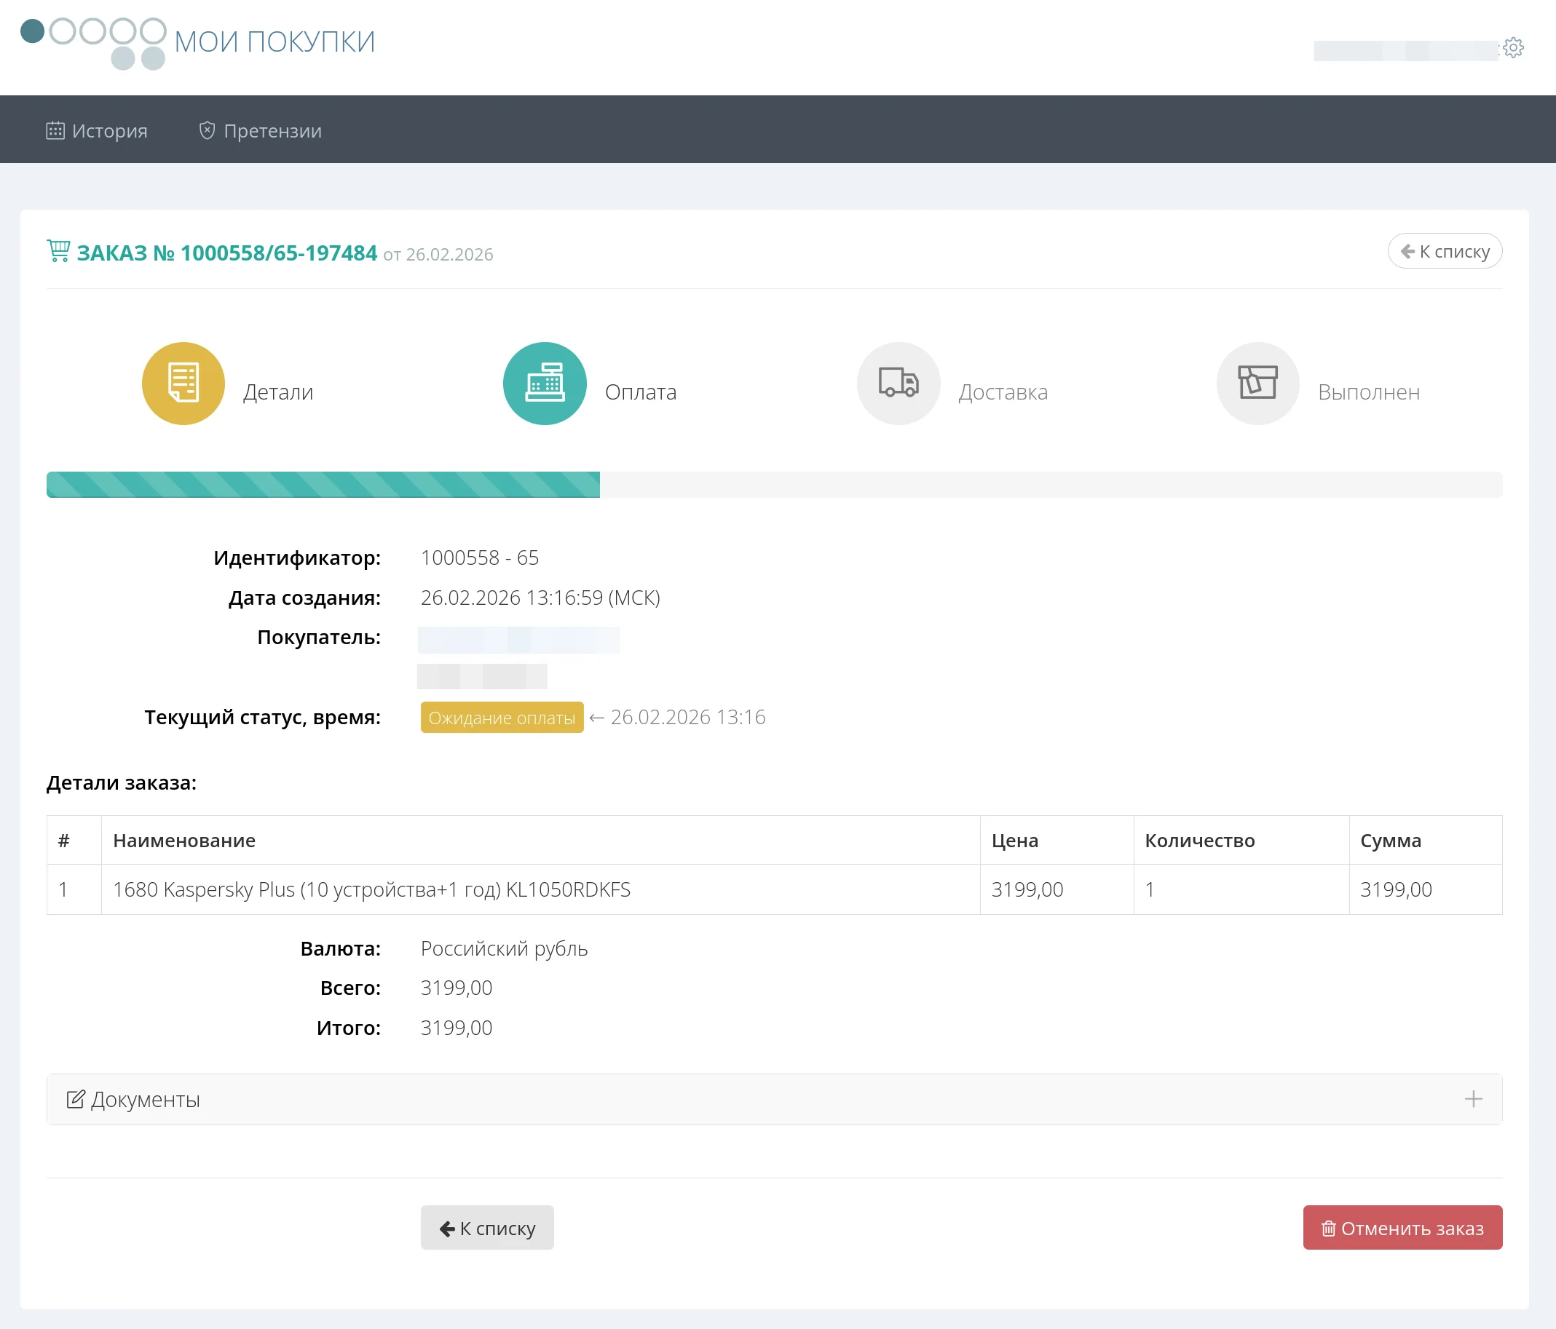Click the Наименование column header
This screenshot has width=1556, height=1329.
(x=184, y=841)
